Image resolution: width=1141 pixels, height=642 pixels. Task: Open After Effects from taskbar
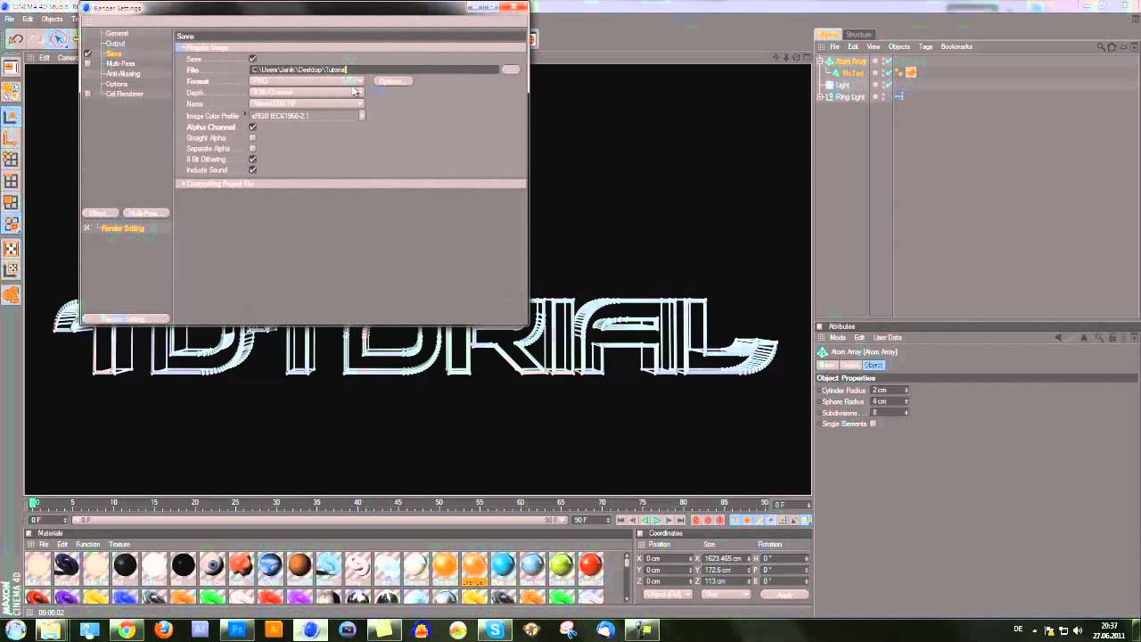(200, 630)
